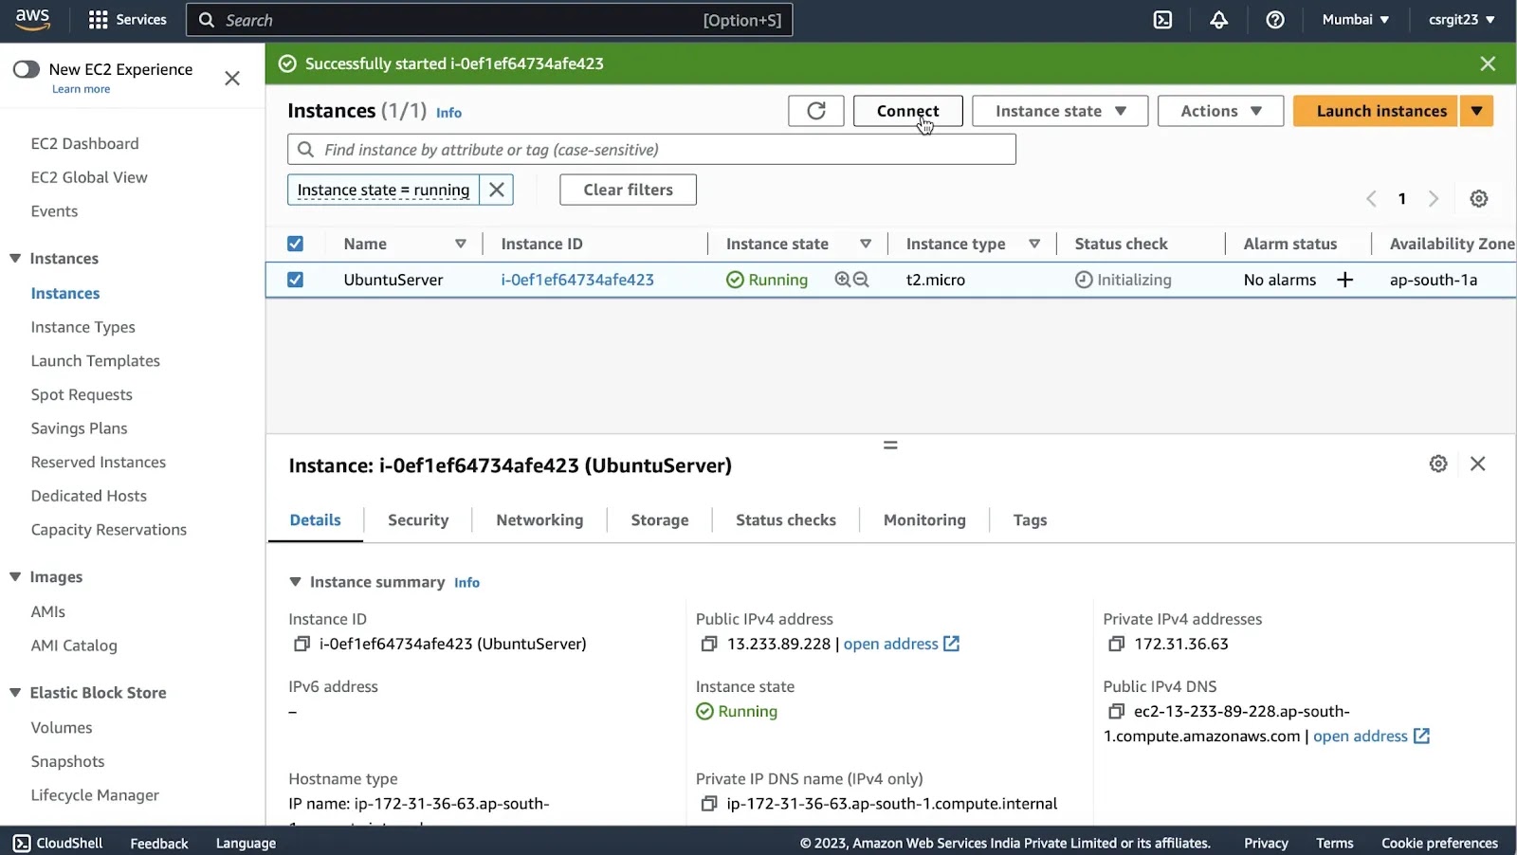Copy the Private IP DNS name

pos(709,804)
